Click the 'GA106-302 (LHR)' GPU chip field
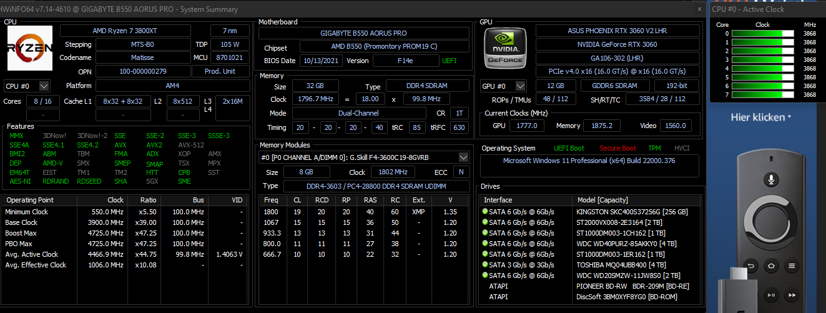The width and height of the screenshot is (826, 313). click(616, 58)
